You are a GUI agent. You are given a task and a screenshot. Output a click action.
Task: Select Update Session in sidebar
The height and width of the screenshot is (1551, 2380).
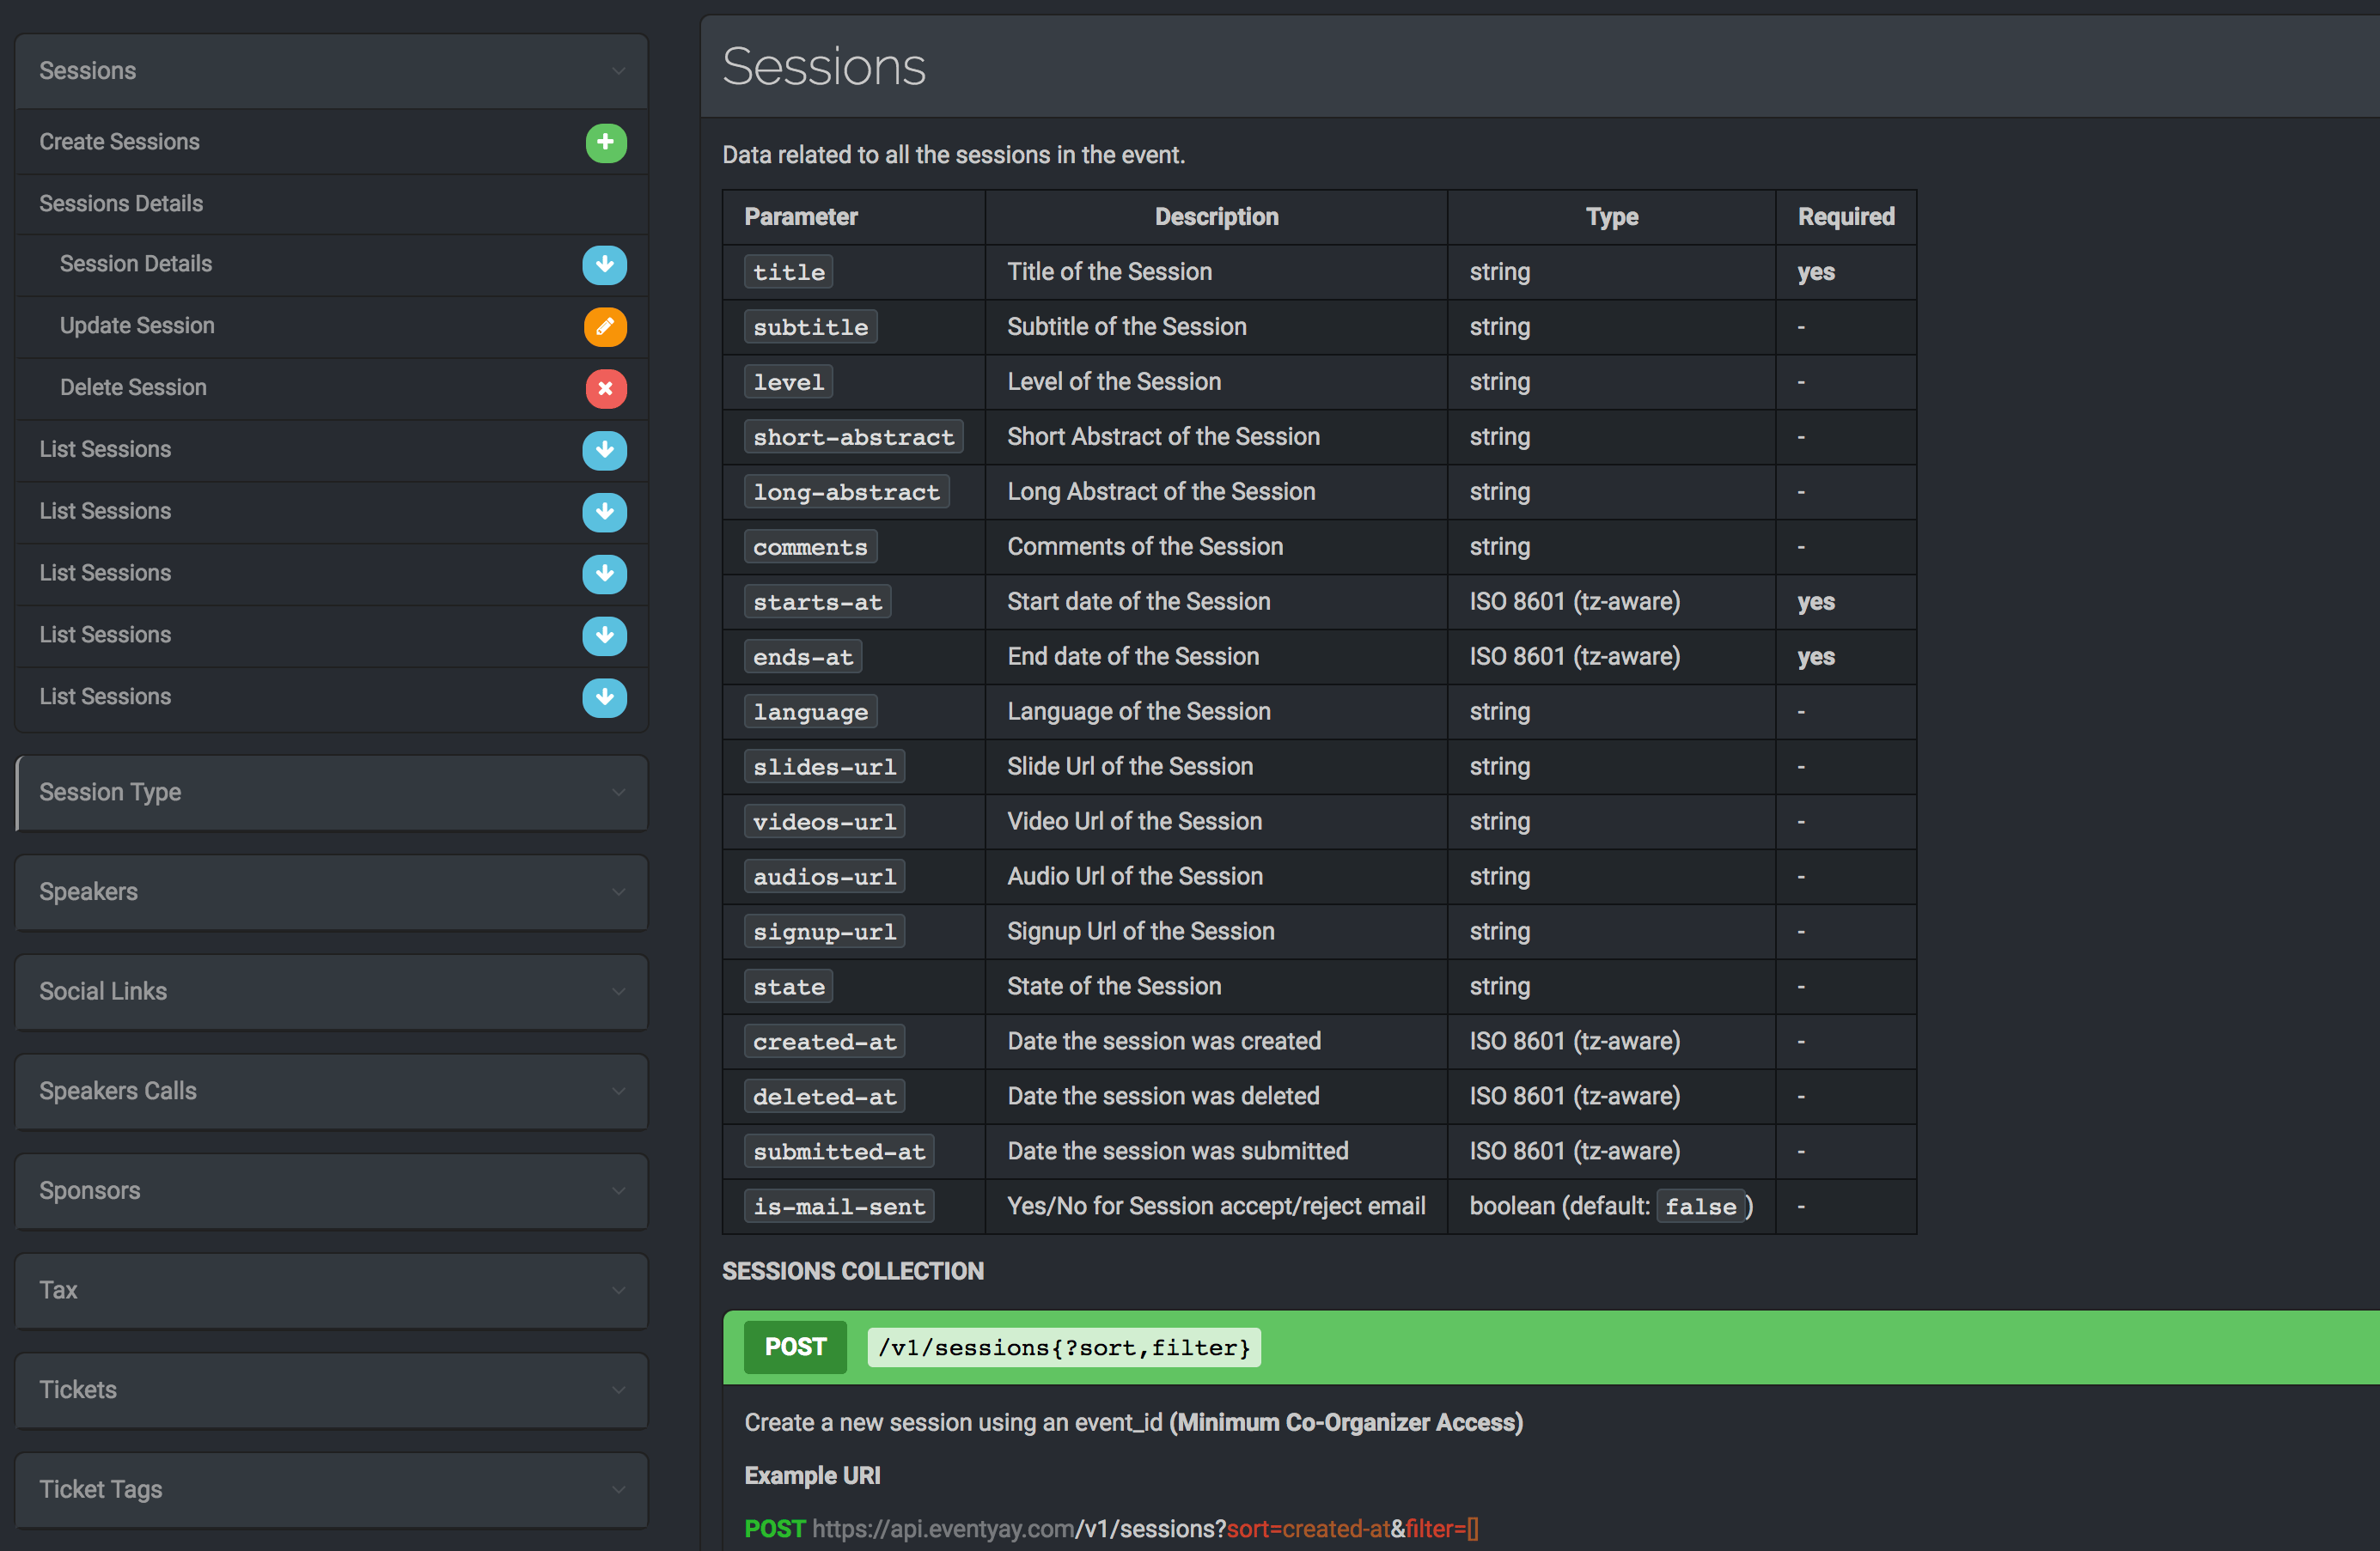(137, 325)
